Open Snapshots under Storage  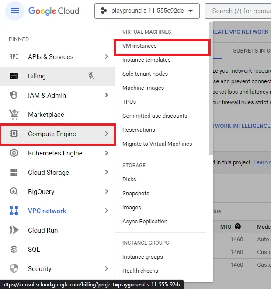click(x=162, y=194)
